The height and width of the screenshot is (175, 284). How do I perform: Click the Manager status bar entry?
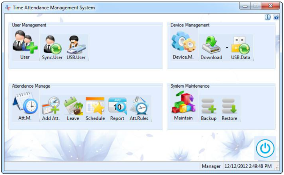211,166
